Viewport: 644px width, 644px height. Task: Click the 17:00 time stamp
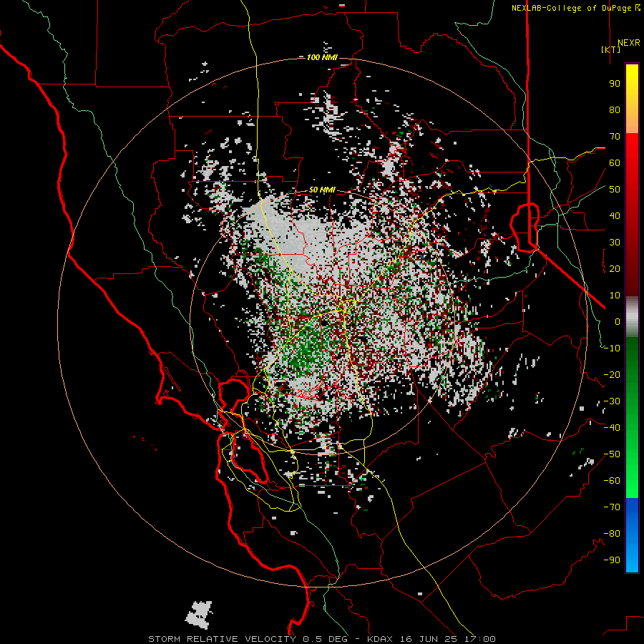[479, 639]
